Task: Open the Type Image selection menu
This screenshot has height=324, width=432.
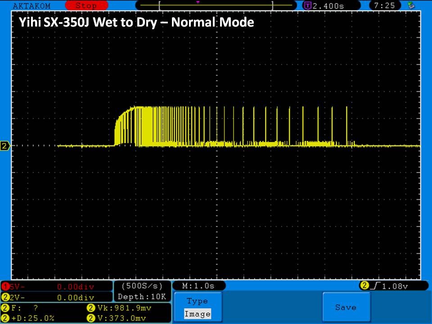Action: point(197,301)
